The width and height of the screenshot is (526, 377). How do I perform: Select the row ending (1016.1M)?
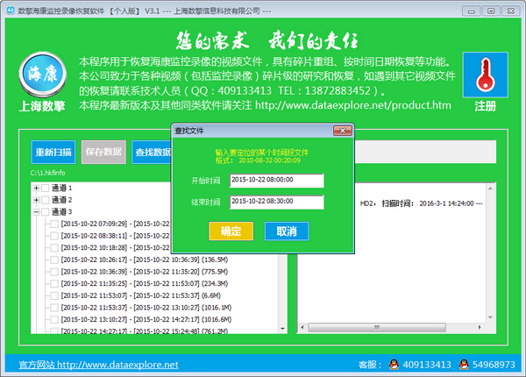tap(146, 308)
